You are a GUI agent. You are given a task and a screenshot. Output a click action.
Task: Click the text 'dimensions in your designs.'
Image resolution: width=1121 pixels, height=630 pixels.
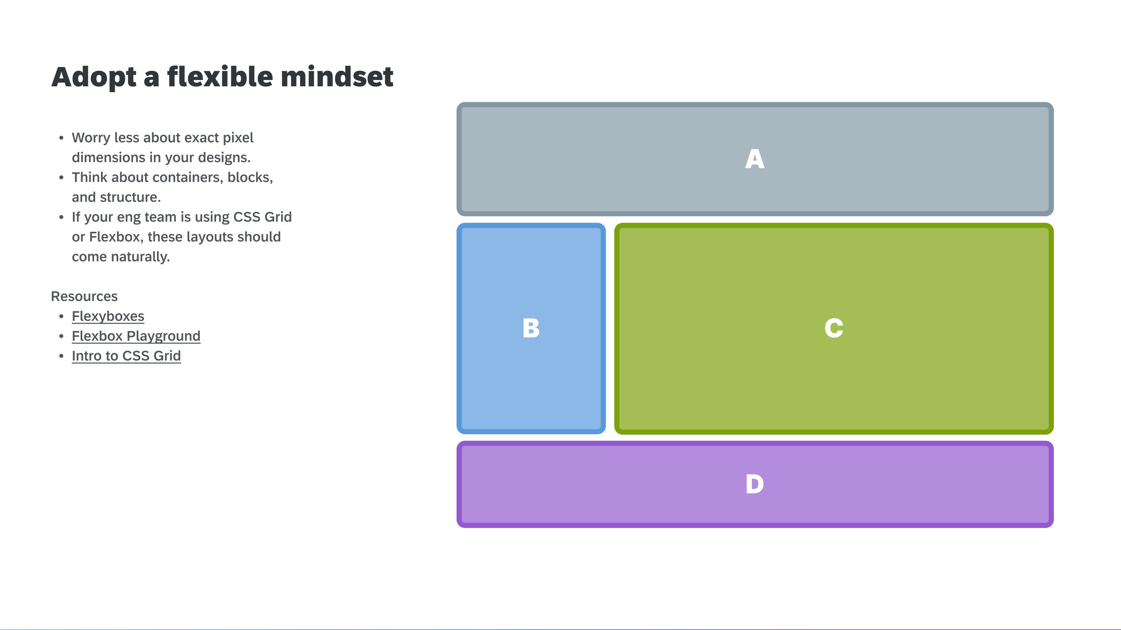pos(161,158)
